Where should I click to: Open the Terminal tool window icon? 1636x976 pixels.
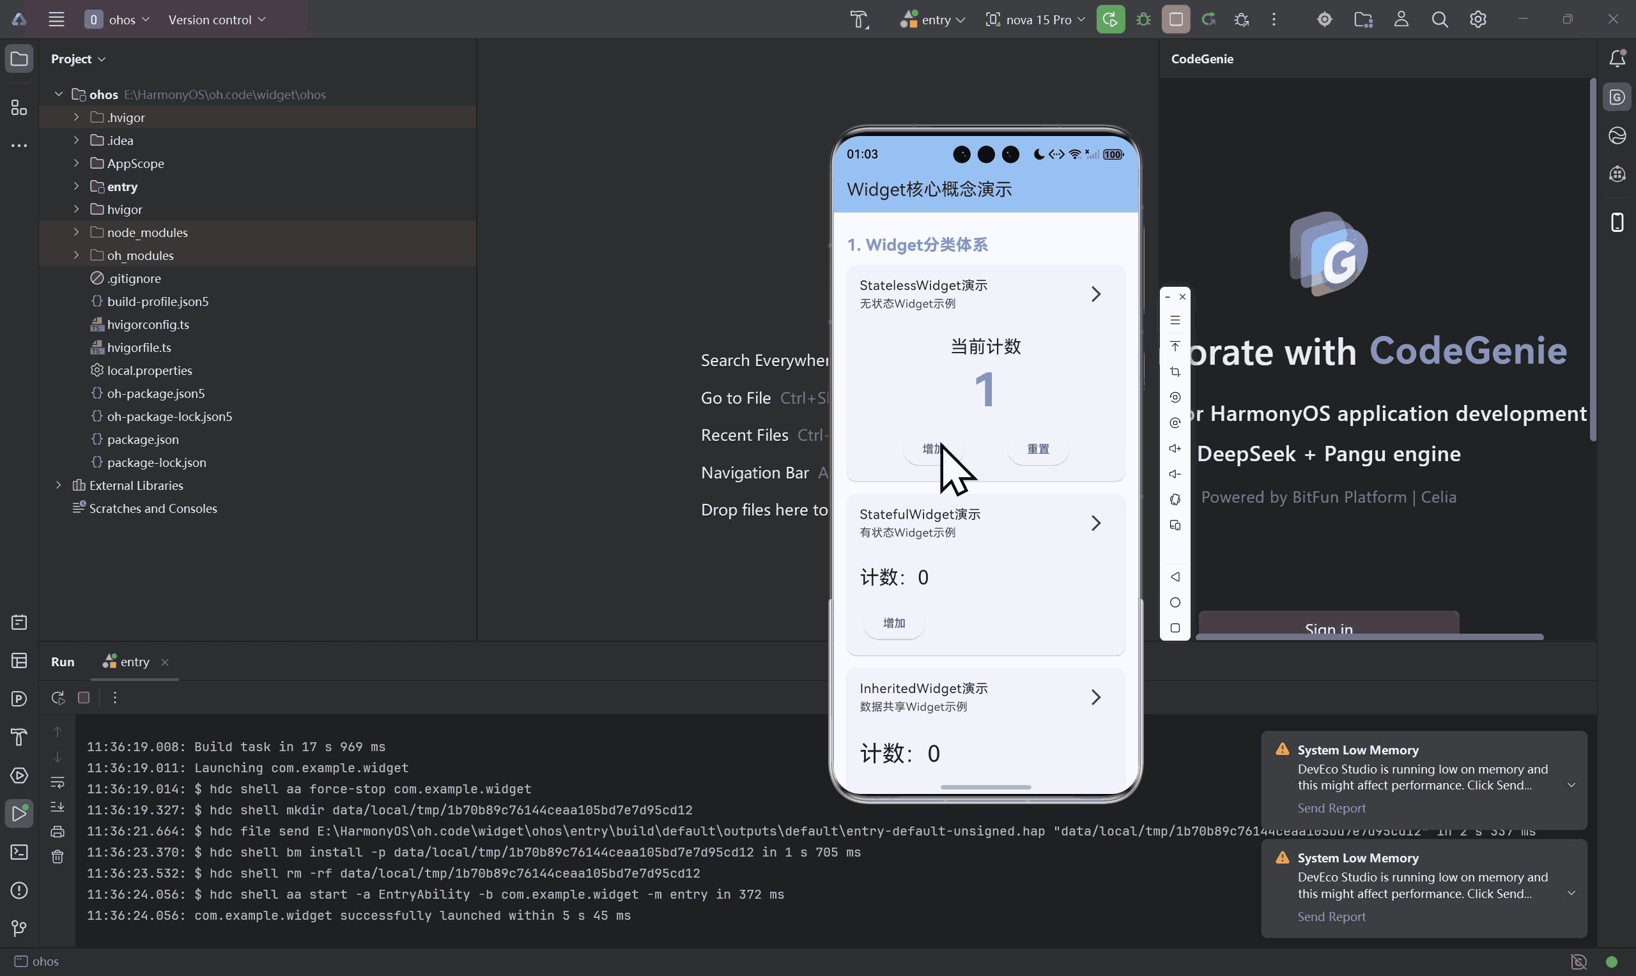19,852
